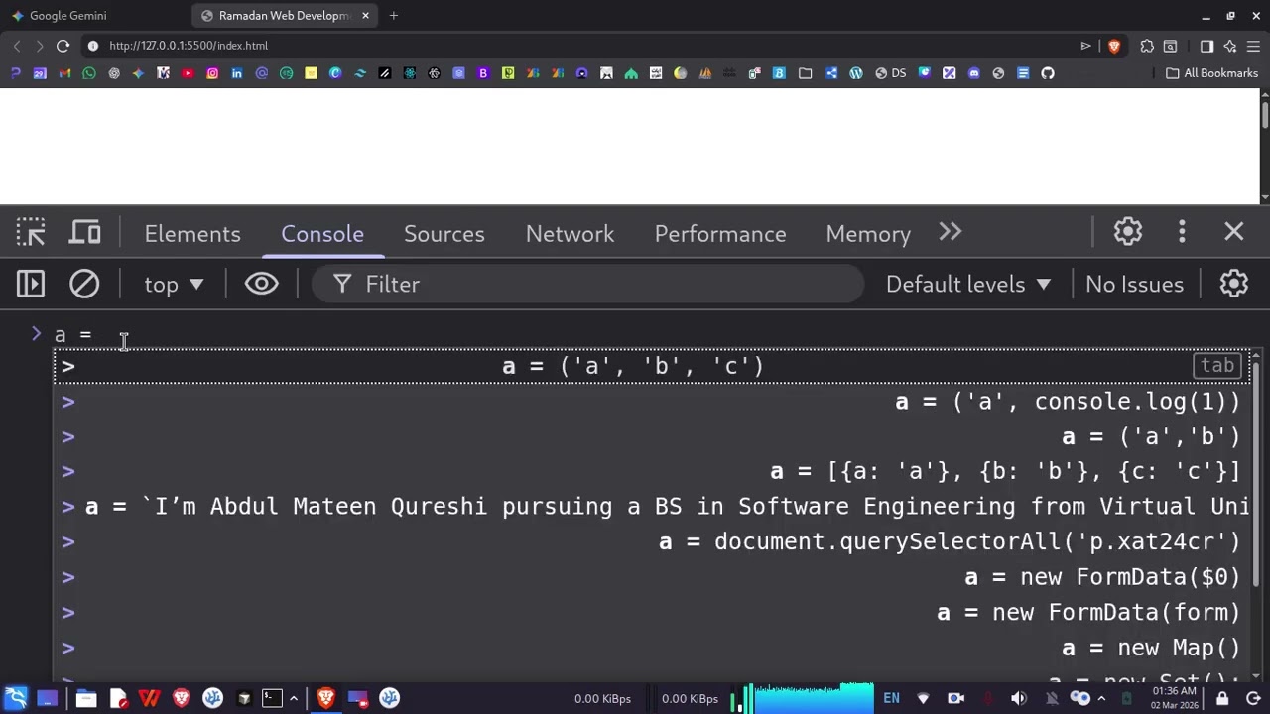Screen dimensions: 1270x714
Task: Open the Network tab
Action: (x=570, y=234)
